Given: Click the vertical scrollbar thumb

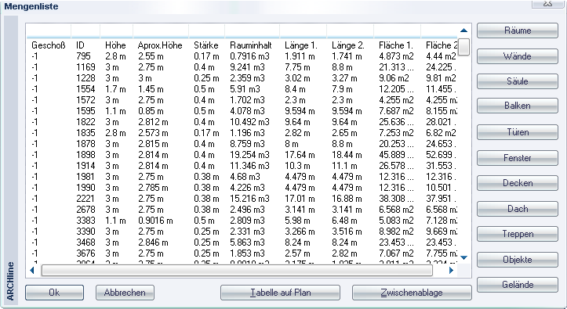Looking at the screenshot, I should [463, 47].
